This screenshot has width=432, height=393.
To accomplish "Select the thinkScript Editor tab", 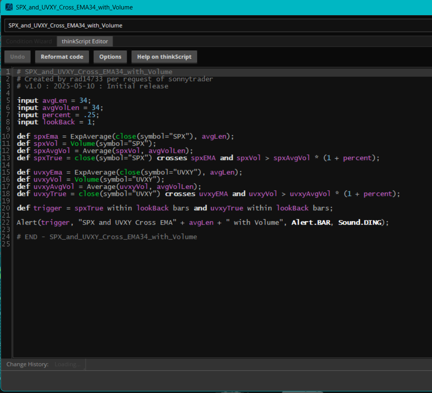I will click(x=85, y=41).
